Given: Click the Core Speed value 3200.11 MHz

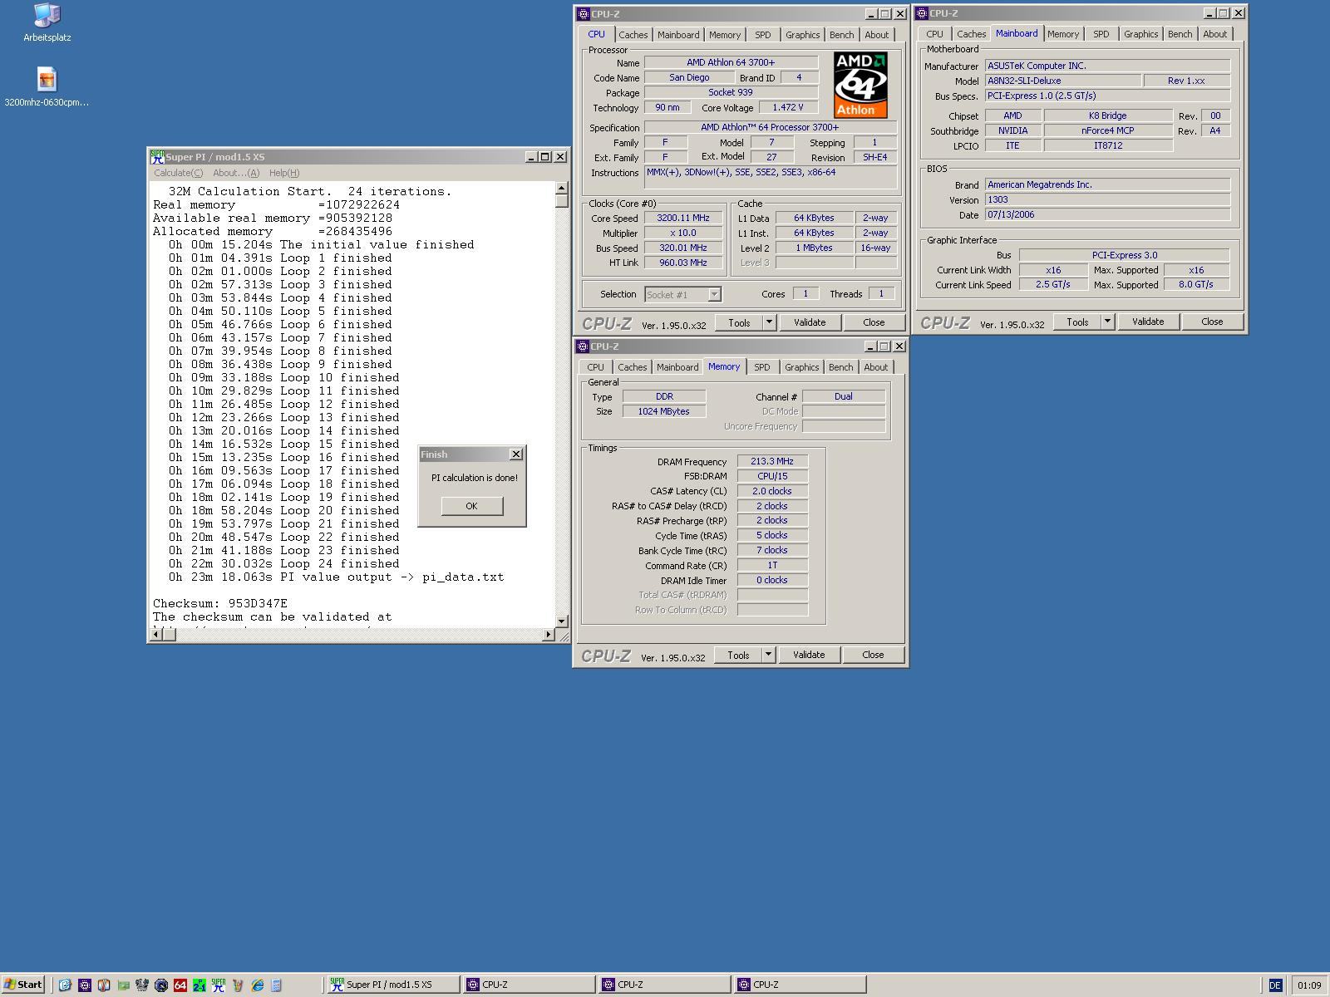Looking at the screenshot, I should (x=682, y=218).
